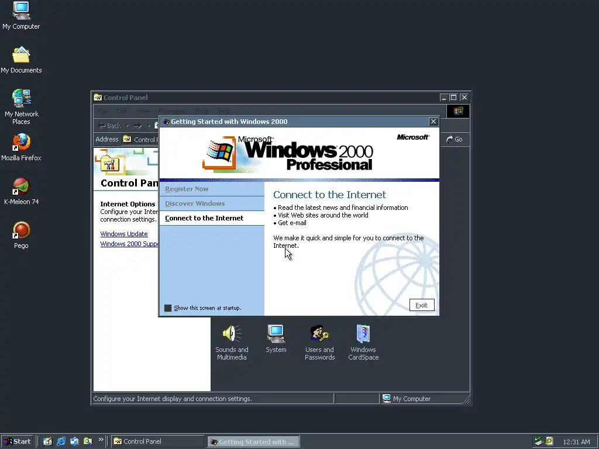Click the Getting Started title bar icon
Image resolution: width=599 pixels, height=449 pixels.
click(x=166, y=122)
